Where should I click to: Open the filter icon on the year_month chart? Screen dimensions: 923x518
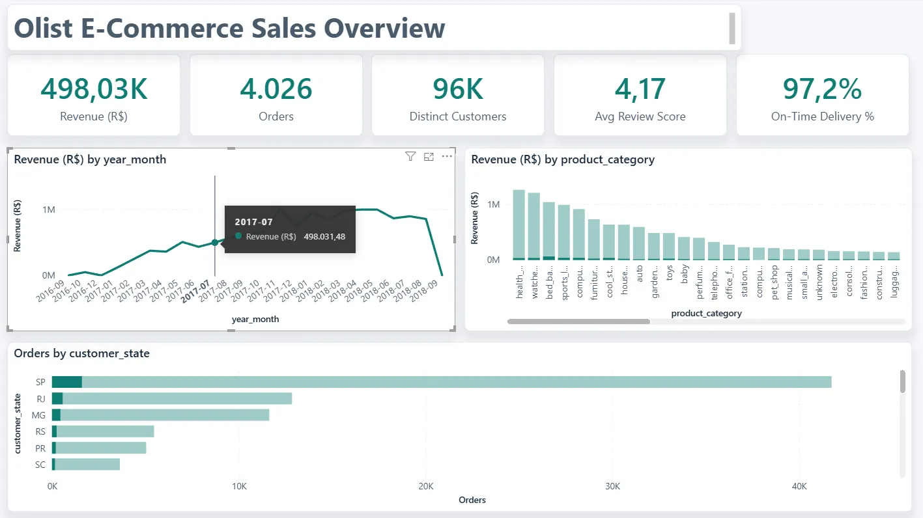410,156
